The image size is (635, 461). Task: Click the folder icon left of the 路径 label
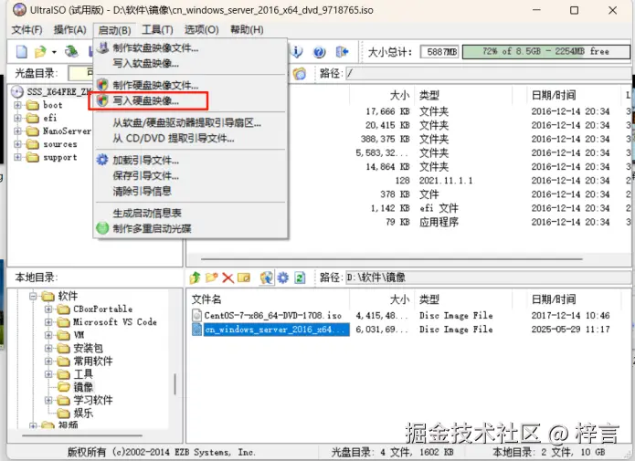click(x=300, y=74)
